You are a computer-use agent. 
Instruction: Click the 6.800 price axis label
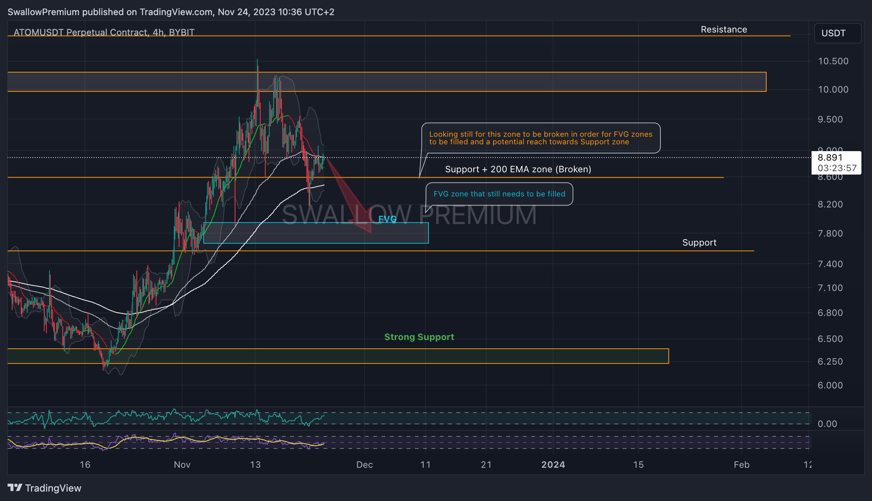[x=830, y=313]
